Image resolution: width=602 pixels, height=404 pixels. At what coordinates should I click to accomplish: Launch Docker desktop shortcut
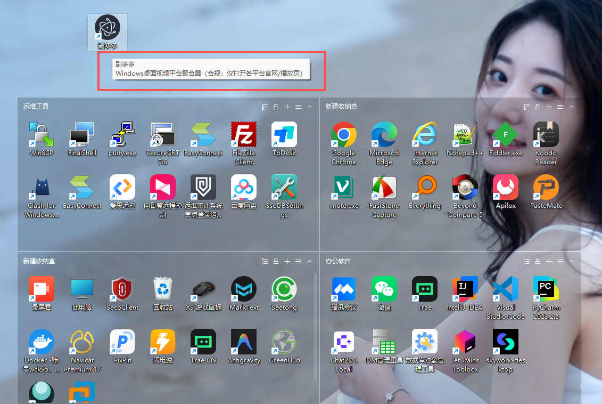click(42, 351)
